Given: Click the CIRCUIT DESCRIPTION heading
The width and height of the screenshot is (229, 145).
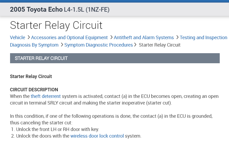Looking at the screenshot, I should [x=34, y=90].
